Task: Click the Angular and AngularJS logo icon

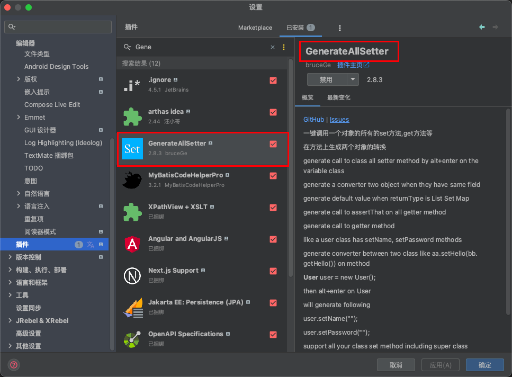Action: pyautogui.click(x=132, y=244)
